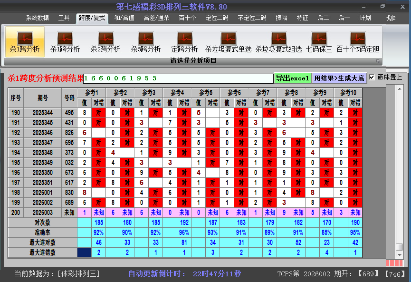Open the 振幅 menu tab
The image size is (411, 282).
282,18
